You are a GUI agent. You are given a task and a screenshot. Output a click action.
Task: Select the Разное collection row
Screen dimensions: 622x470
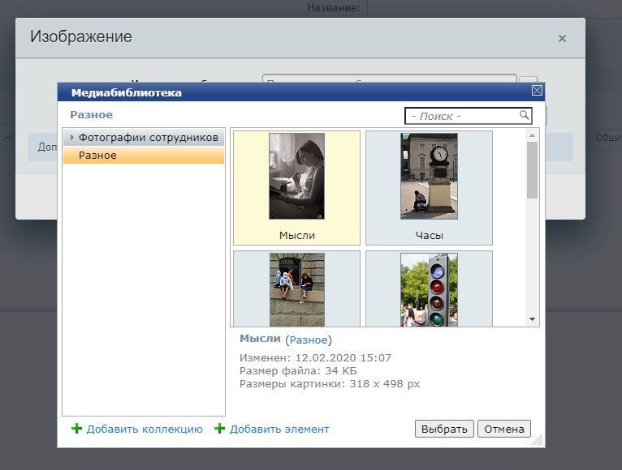coord(144,156)
